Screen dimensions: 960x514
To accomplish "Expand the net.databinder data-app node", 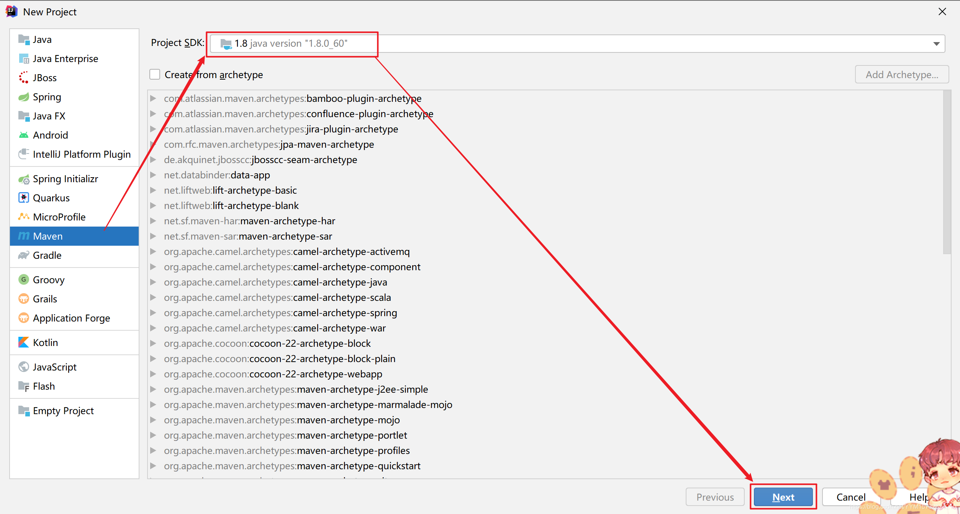I will pyautogui.click(x=153, y=175).
